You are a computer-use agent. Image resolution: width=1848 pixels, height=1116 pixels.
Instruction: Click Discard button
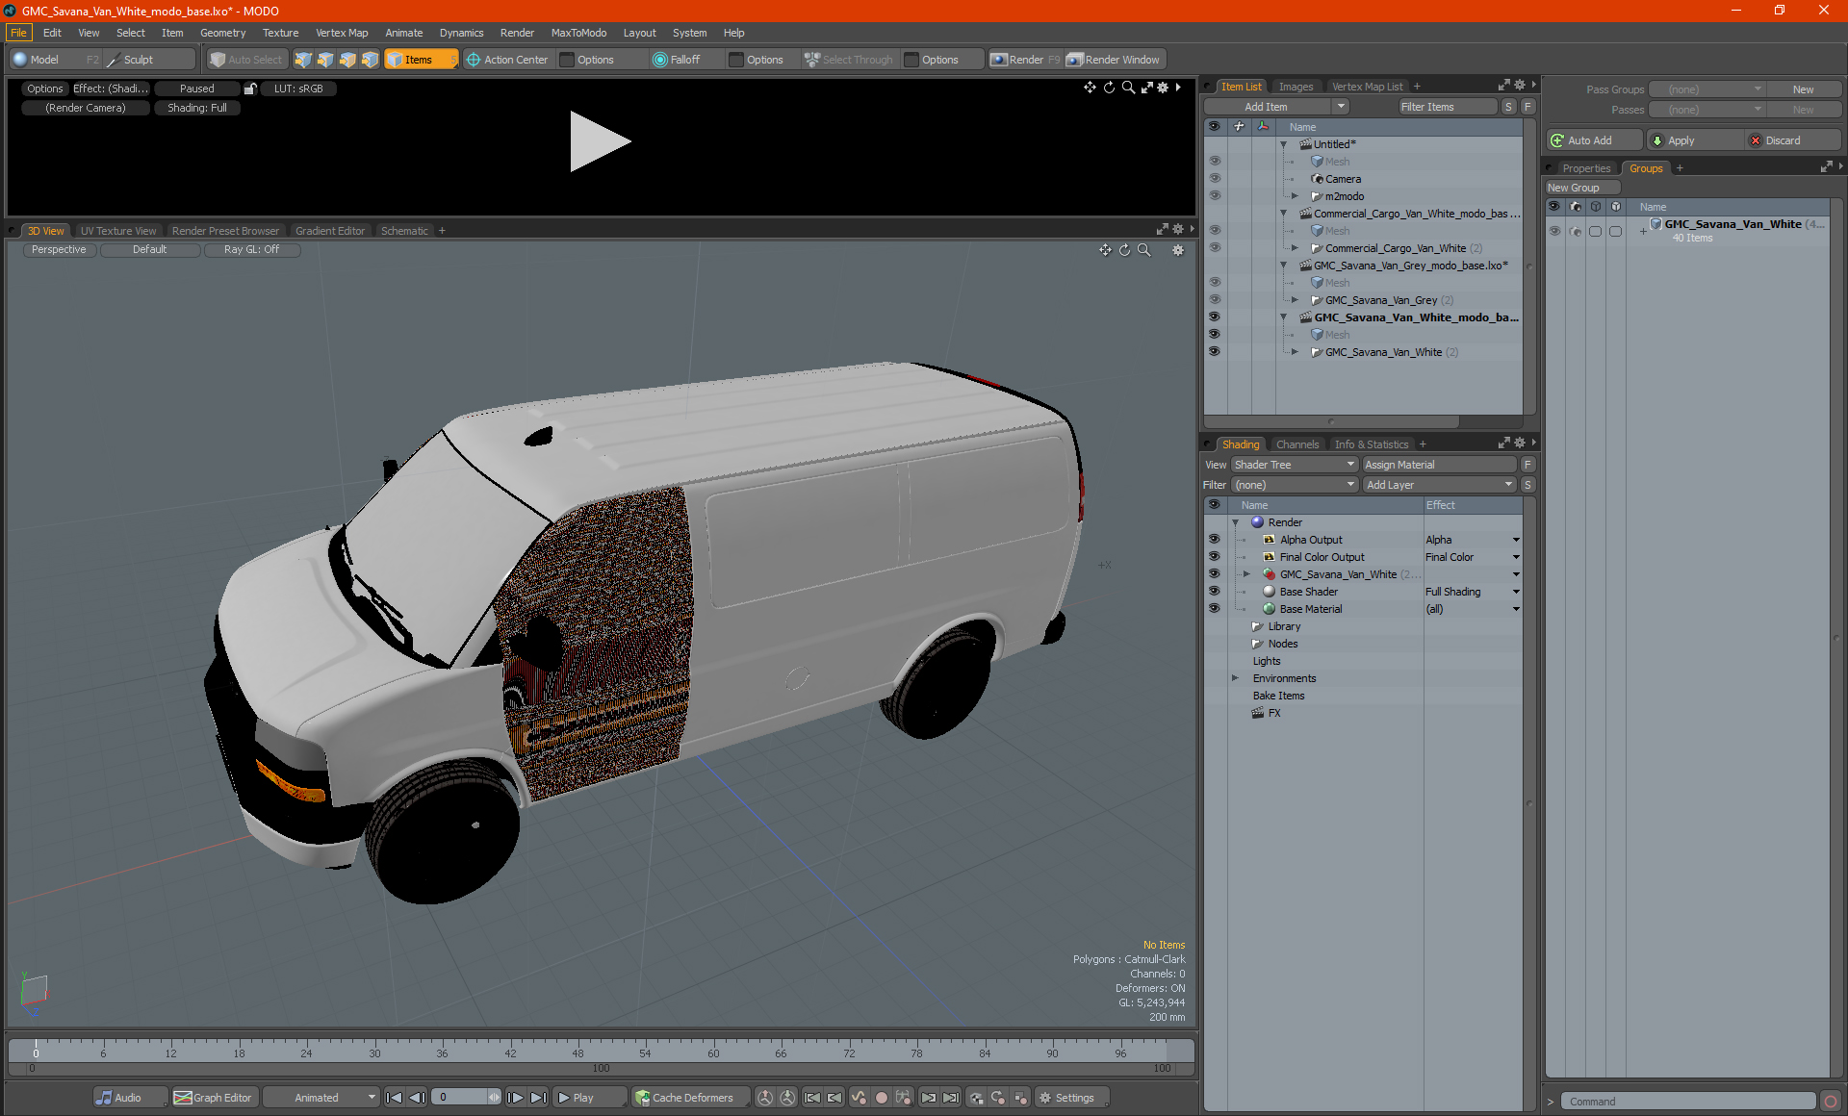(x=1792, y=140)
